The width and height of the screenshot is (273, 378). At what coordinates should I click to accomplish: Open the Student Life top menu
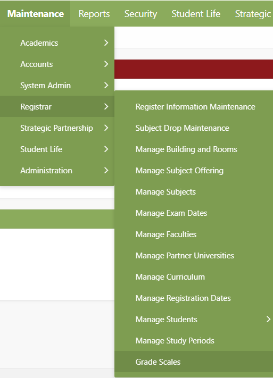click(196, 14)
